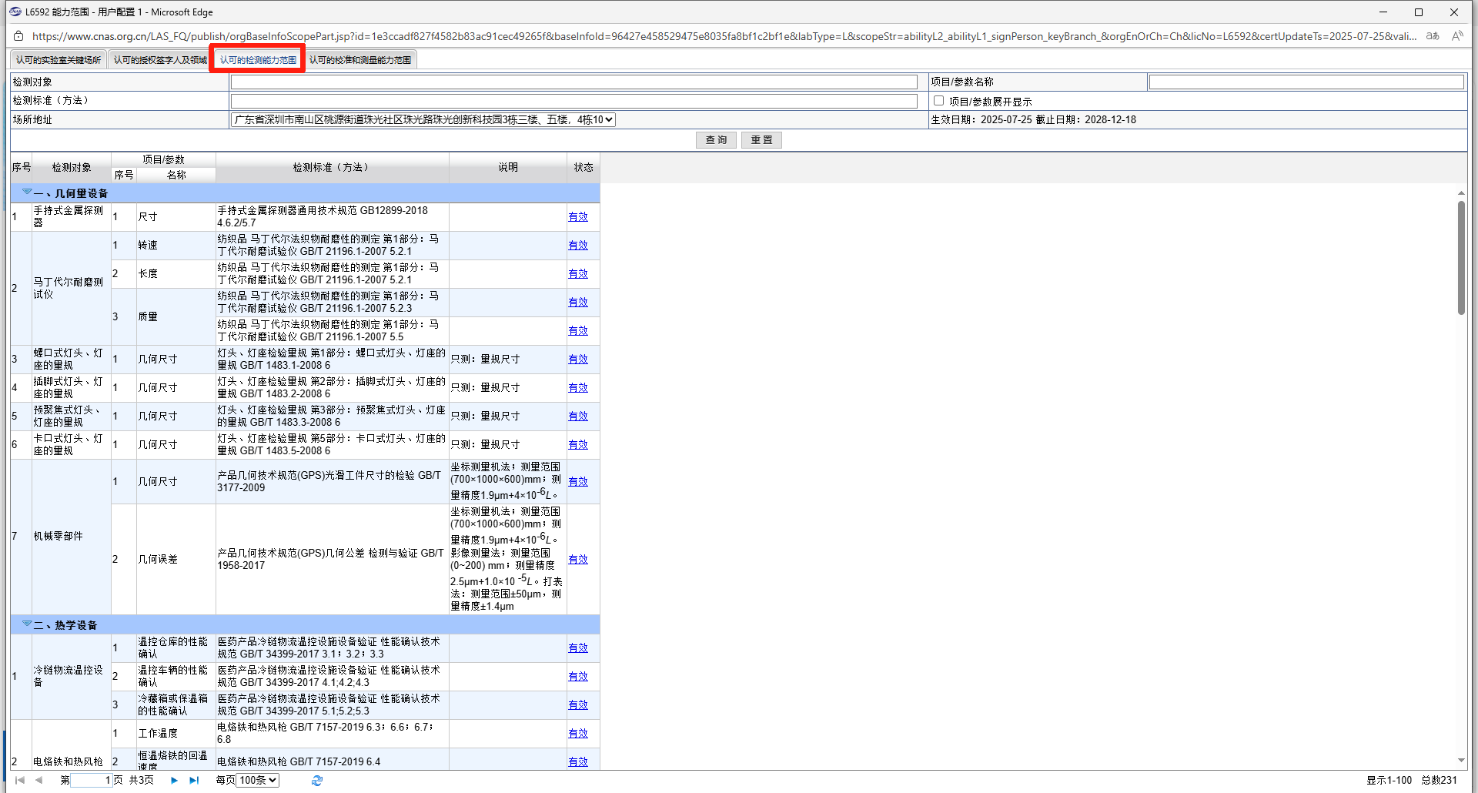This screenshot has height=793, width=1478.
Task: Click the read aloud icon in address bar
Action: 1456,36
